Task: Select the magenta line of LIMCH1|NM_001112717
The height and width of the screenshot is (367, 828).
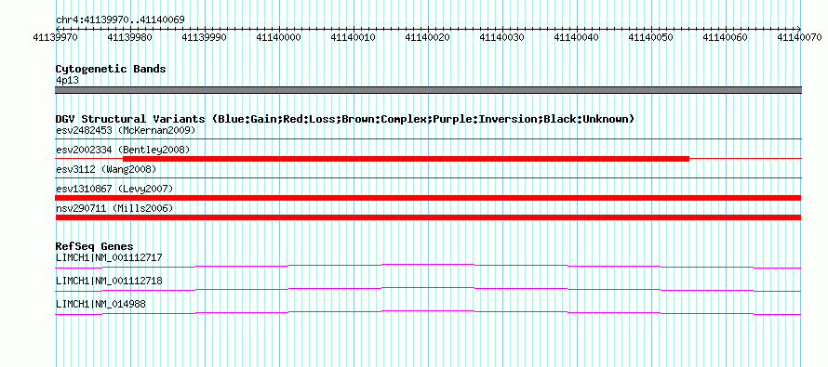Action: click(x=428, y=266)
